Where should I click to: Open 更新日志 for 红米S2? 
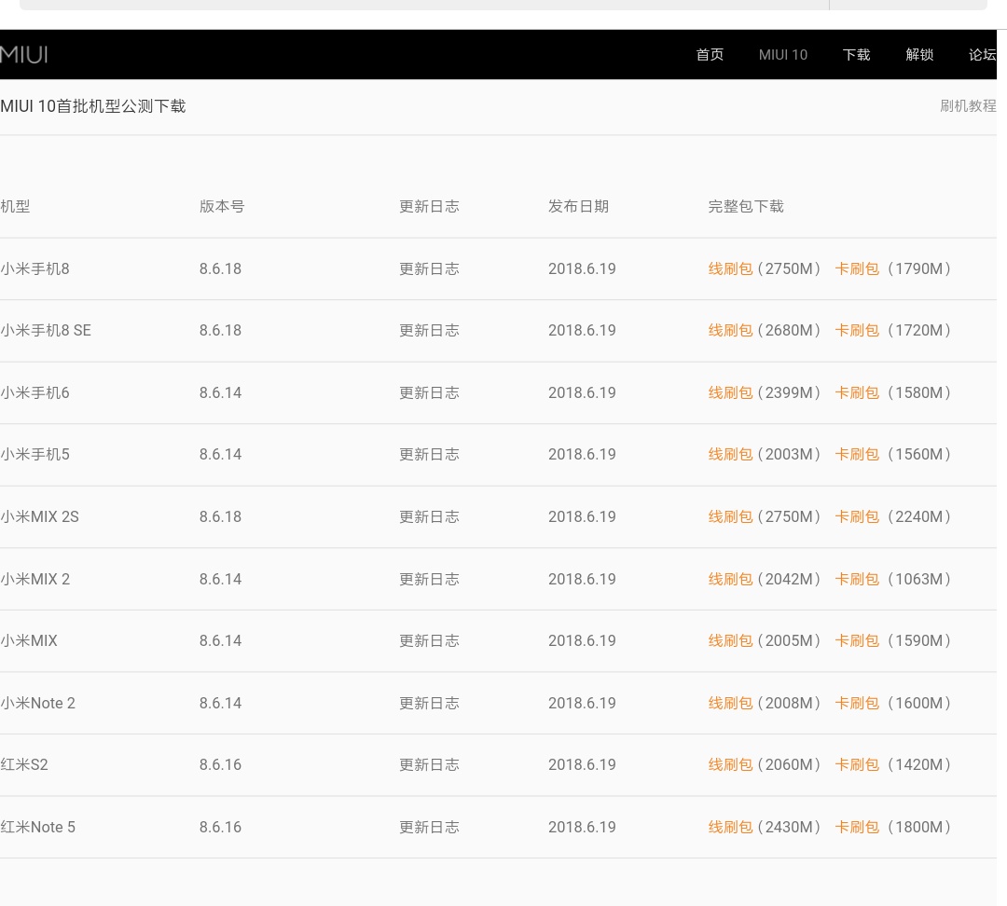point(429,764)
